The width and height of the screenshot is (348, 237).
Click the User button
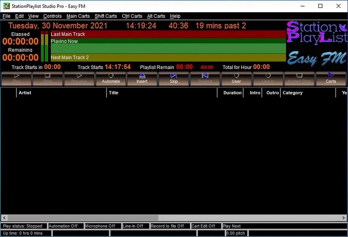(236, 79)
